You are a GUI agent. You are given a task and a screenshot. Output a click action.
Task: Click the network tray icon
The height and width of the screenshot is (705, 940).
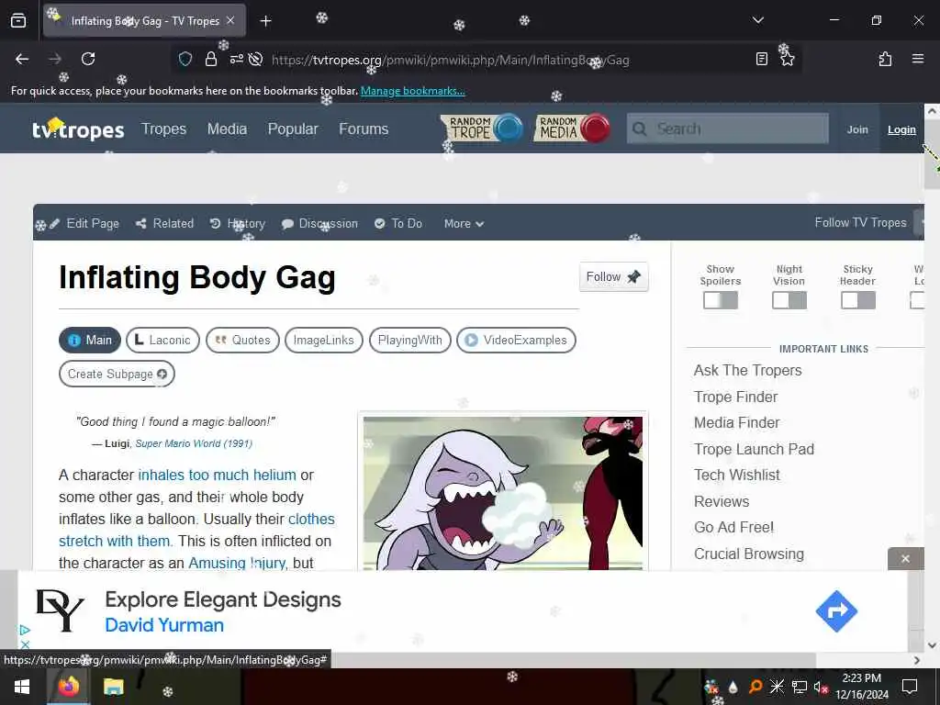(800, 687)
